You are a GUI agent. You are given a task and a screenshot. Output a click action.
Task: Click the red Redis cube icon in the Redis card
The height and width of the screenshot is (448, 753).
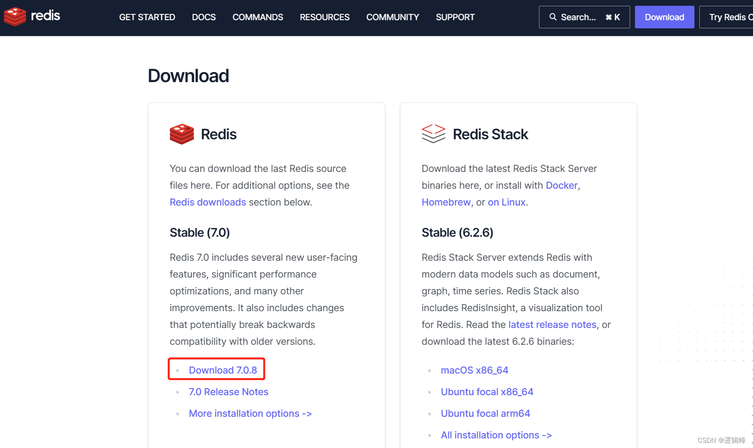tap(182, 134)
